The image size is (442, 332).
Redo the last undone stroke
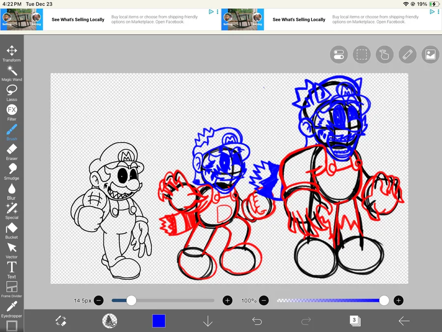click(306, 321)
